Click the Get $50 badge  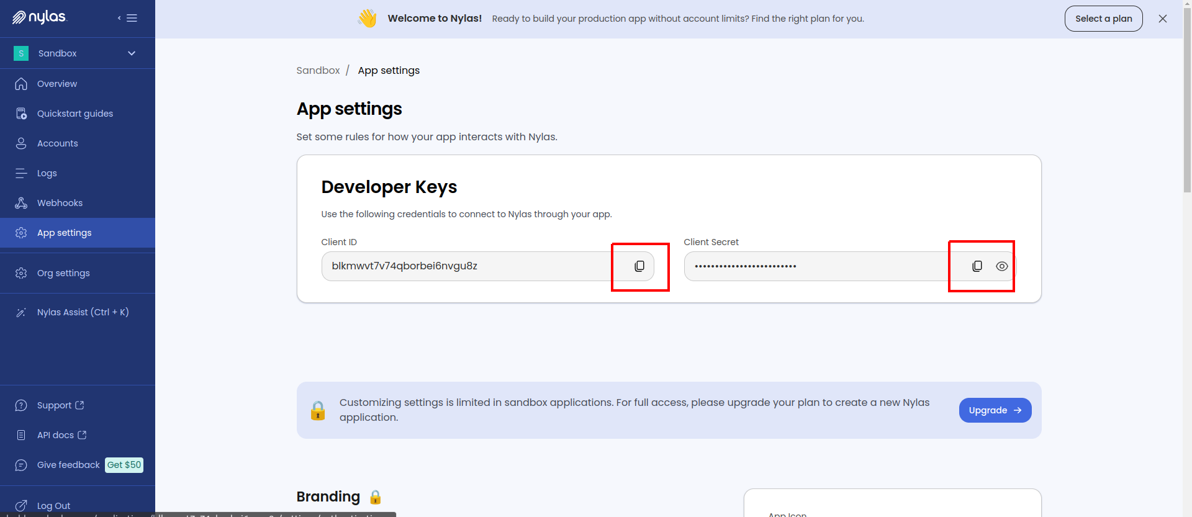coord(124,465)
